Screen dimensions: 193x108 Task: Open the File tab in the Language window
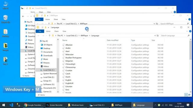[40, 31]
